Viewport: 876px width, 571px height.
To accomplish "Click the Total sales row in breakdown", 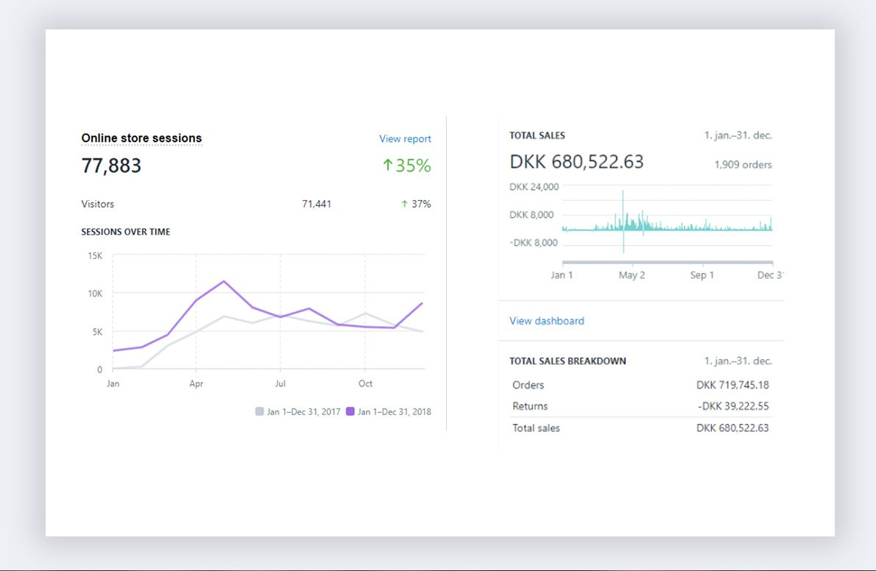I will click(639, 428).
